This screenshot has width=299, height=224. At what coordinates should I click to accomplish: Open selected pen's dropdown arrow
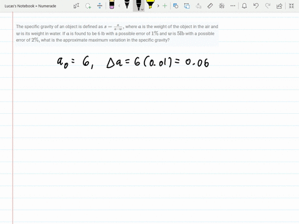coord(142,9)
